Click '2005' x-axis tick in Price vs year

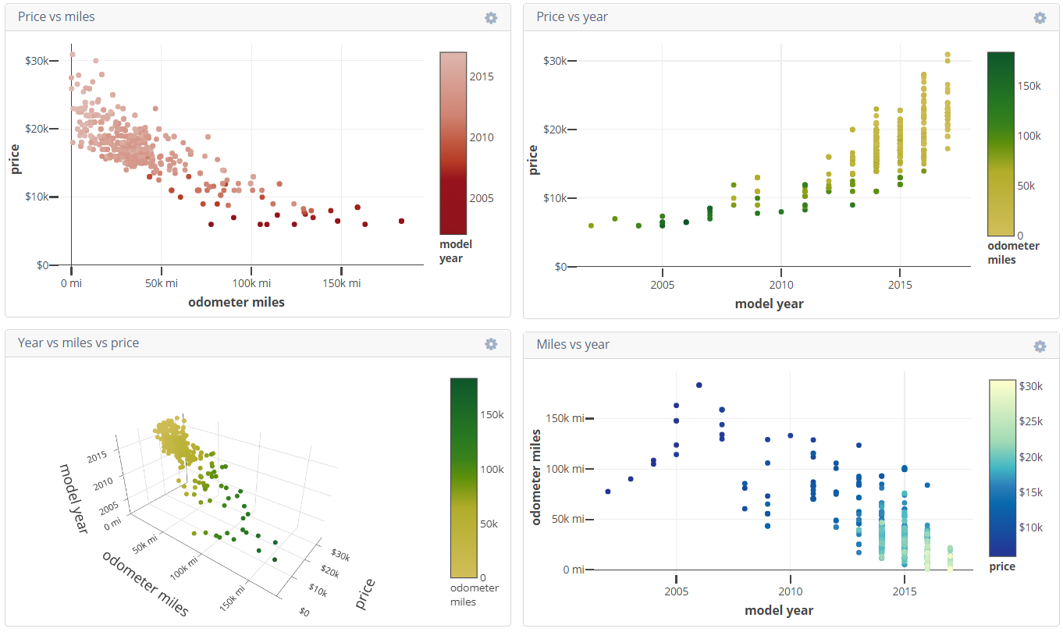coord(662,285)
